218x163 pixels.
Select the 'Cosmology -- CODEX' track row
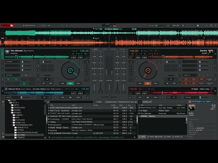[92, 119]
